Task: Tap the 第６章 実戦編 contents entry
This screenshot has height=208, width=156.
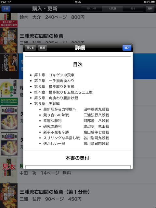Action: click(x=47, y=104)
